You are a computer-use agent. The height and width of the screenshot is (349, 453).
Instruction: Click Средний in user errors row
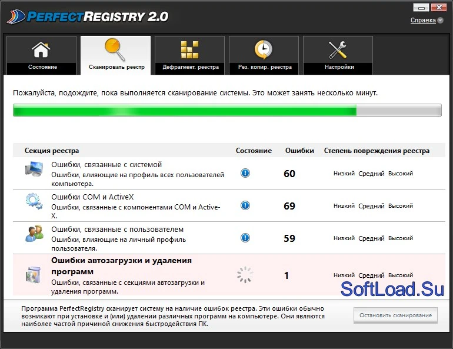pyautogui.click(x=372, y=238)
